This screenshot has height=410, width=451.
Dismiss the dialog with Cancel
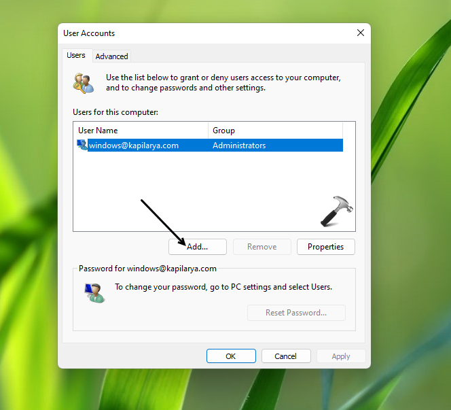click(285, 356)
